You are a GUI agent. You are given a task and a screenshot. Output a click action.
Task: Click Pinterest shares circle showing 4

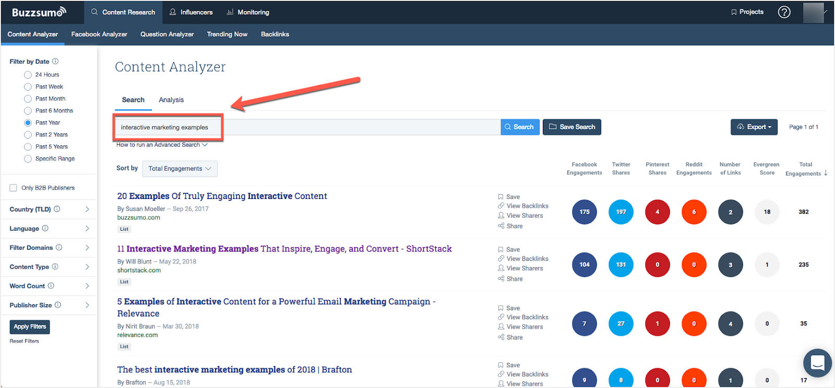pyautogui.click(x=658, y=212)
